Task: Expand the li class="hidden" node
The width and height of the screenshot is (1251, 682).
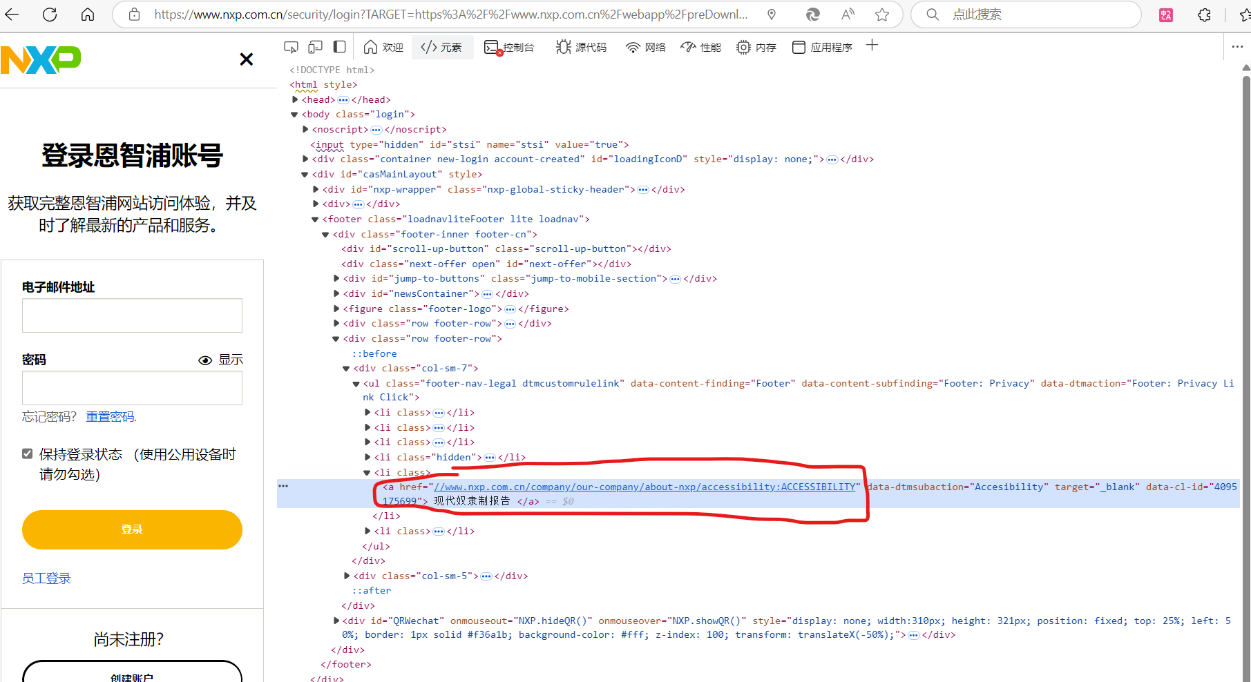Action: tap(367, 457)
